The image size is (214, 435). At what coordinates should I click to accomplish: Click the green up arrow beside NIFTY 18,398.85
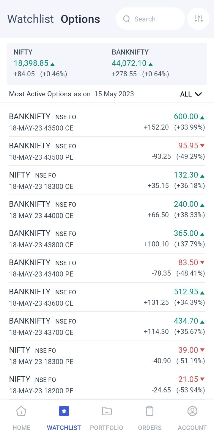(x=53, y=64)
